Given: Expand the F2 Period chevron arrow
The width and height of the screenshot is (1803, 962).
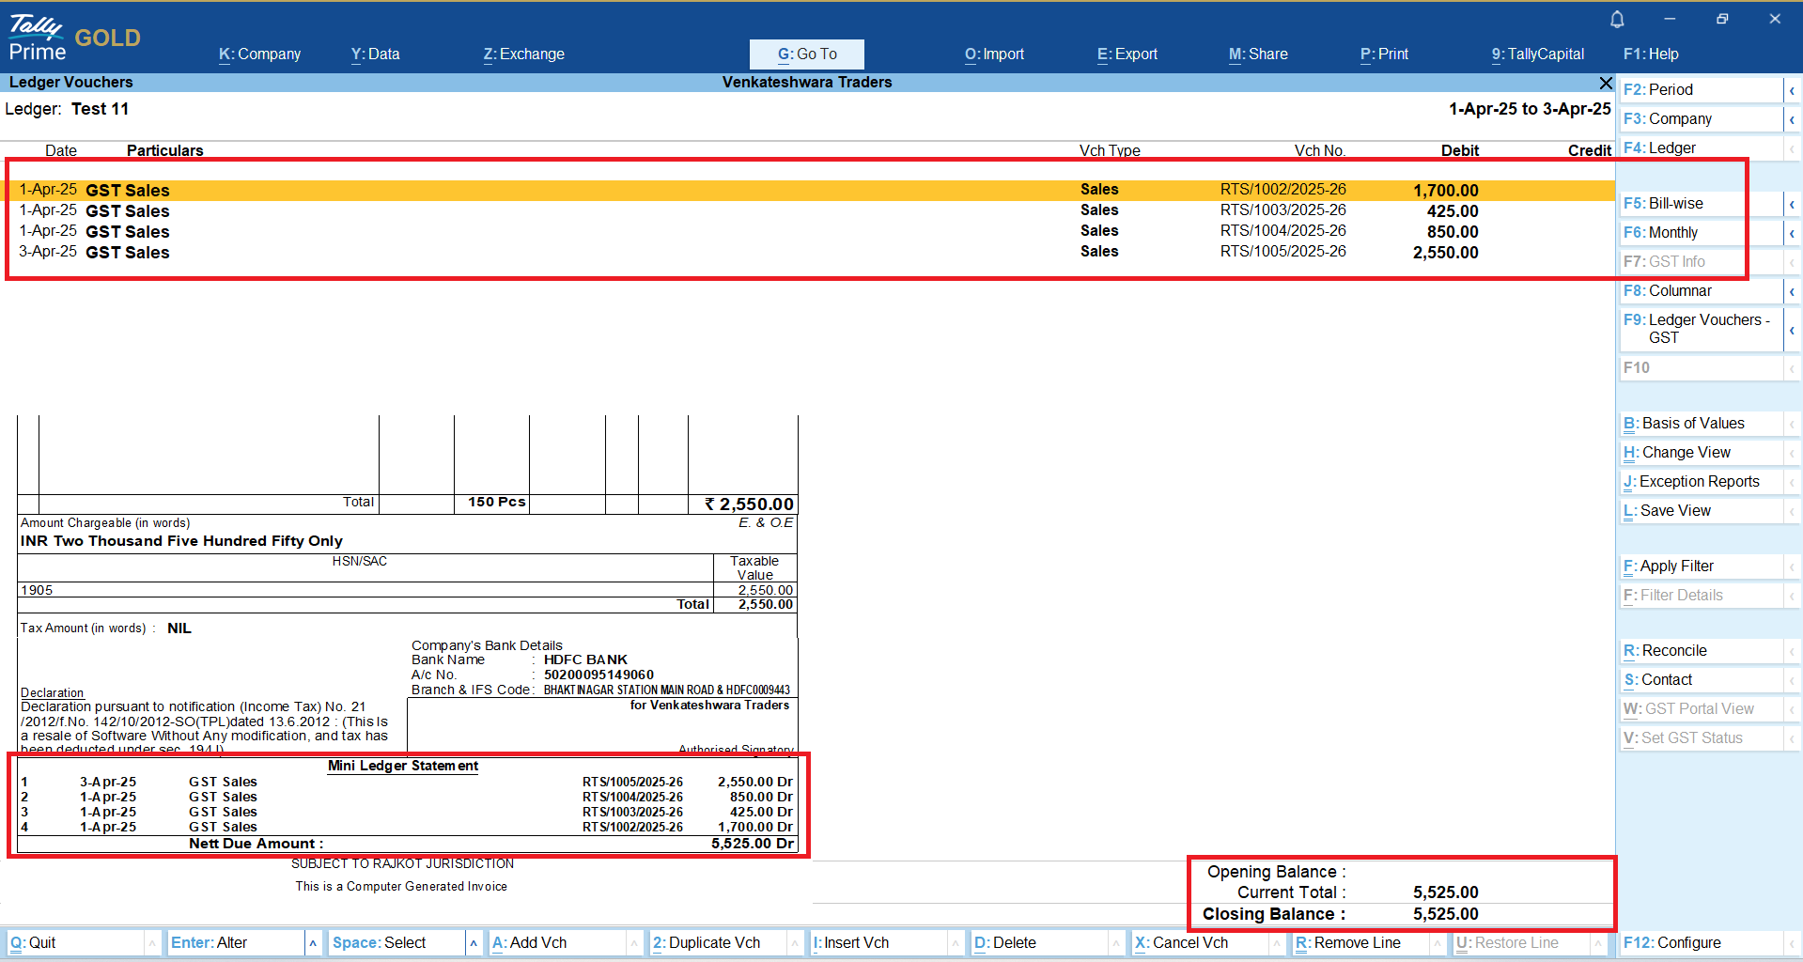Looking at the screenshot, I should (x=1792, y=90).
